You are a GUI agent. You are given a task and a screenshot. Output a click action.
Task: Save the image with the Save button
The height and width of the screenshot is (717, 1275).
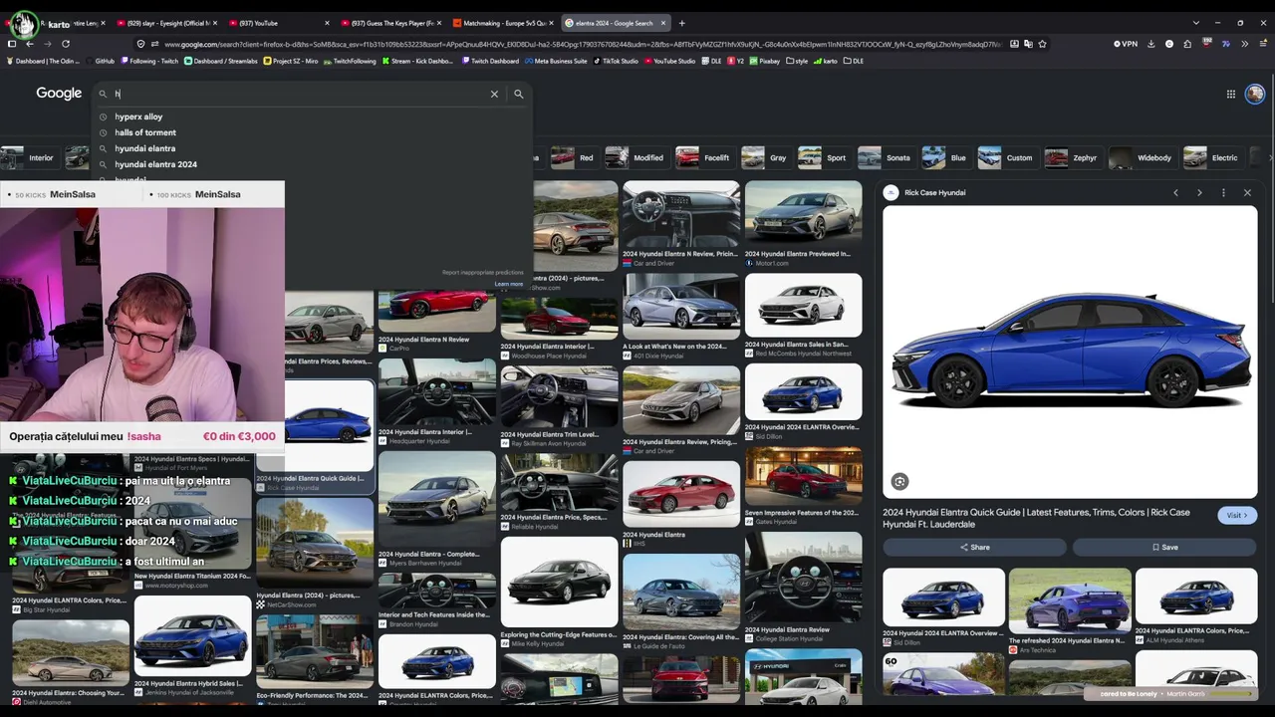(x=1164, y=547)
